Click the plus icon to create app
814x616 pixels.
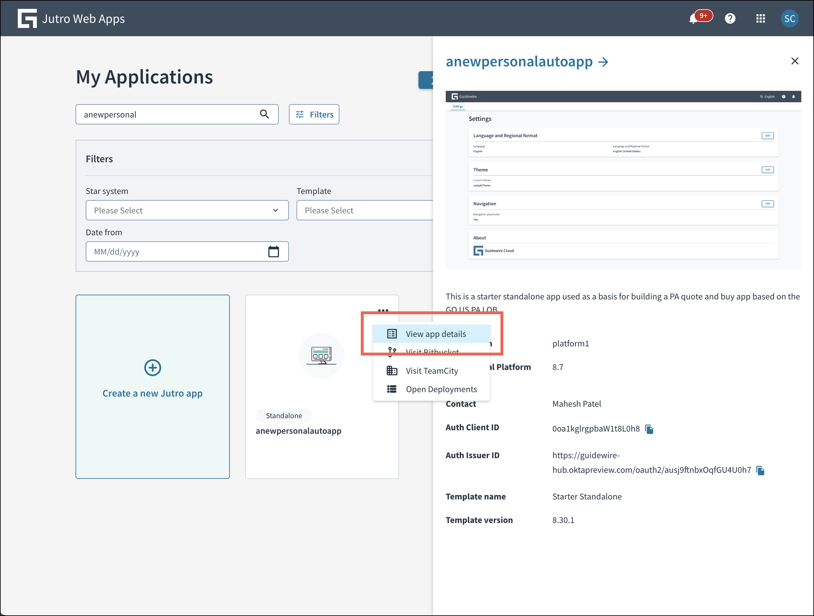[153, 368]
